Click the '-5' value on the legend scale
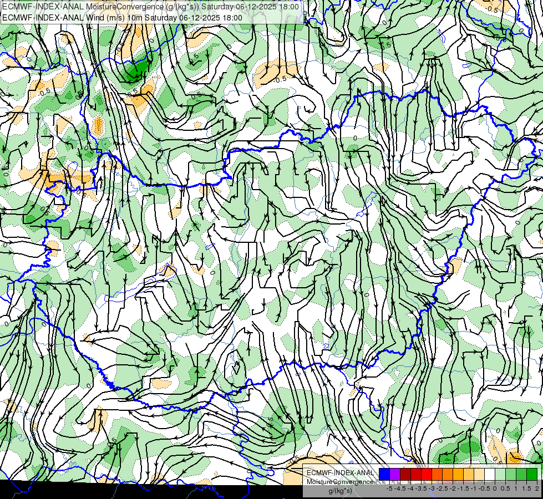 (389, 488)
